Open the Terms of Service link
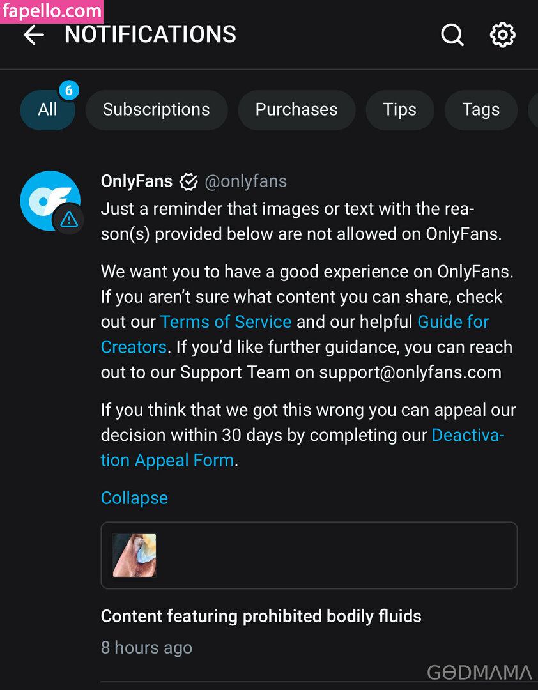The image size is (538, 690). coord(226,322)
